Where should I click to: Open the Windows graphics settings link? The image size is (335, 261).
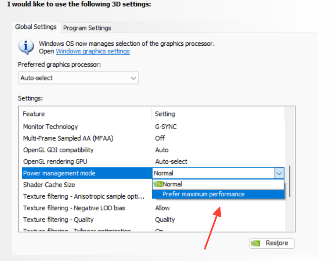(93, 51)
